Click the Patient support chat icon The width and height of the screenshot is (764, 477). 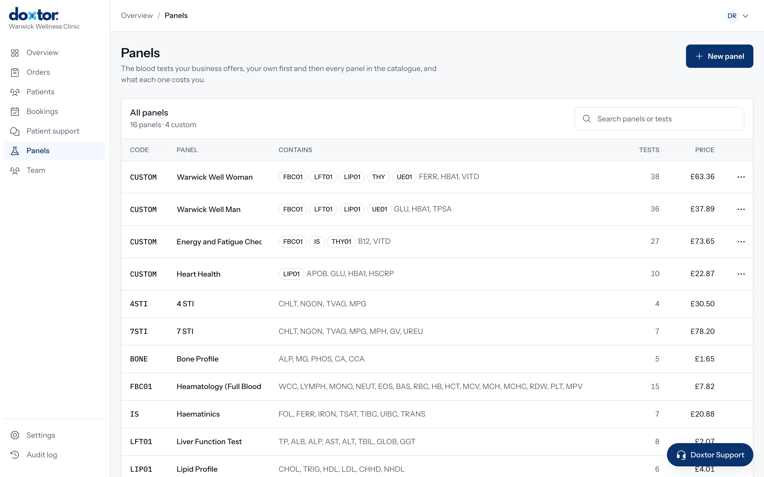point(15,131)
